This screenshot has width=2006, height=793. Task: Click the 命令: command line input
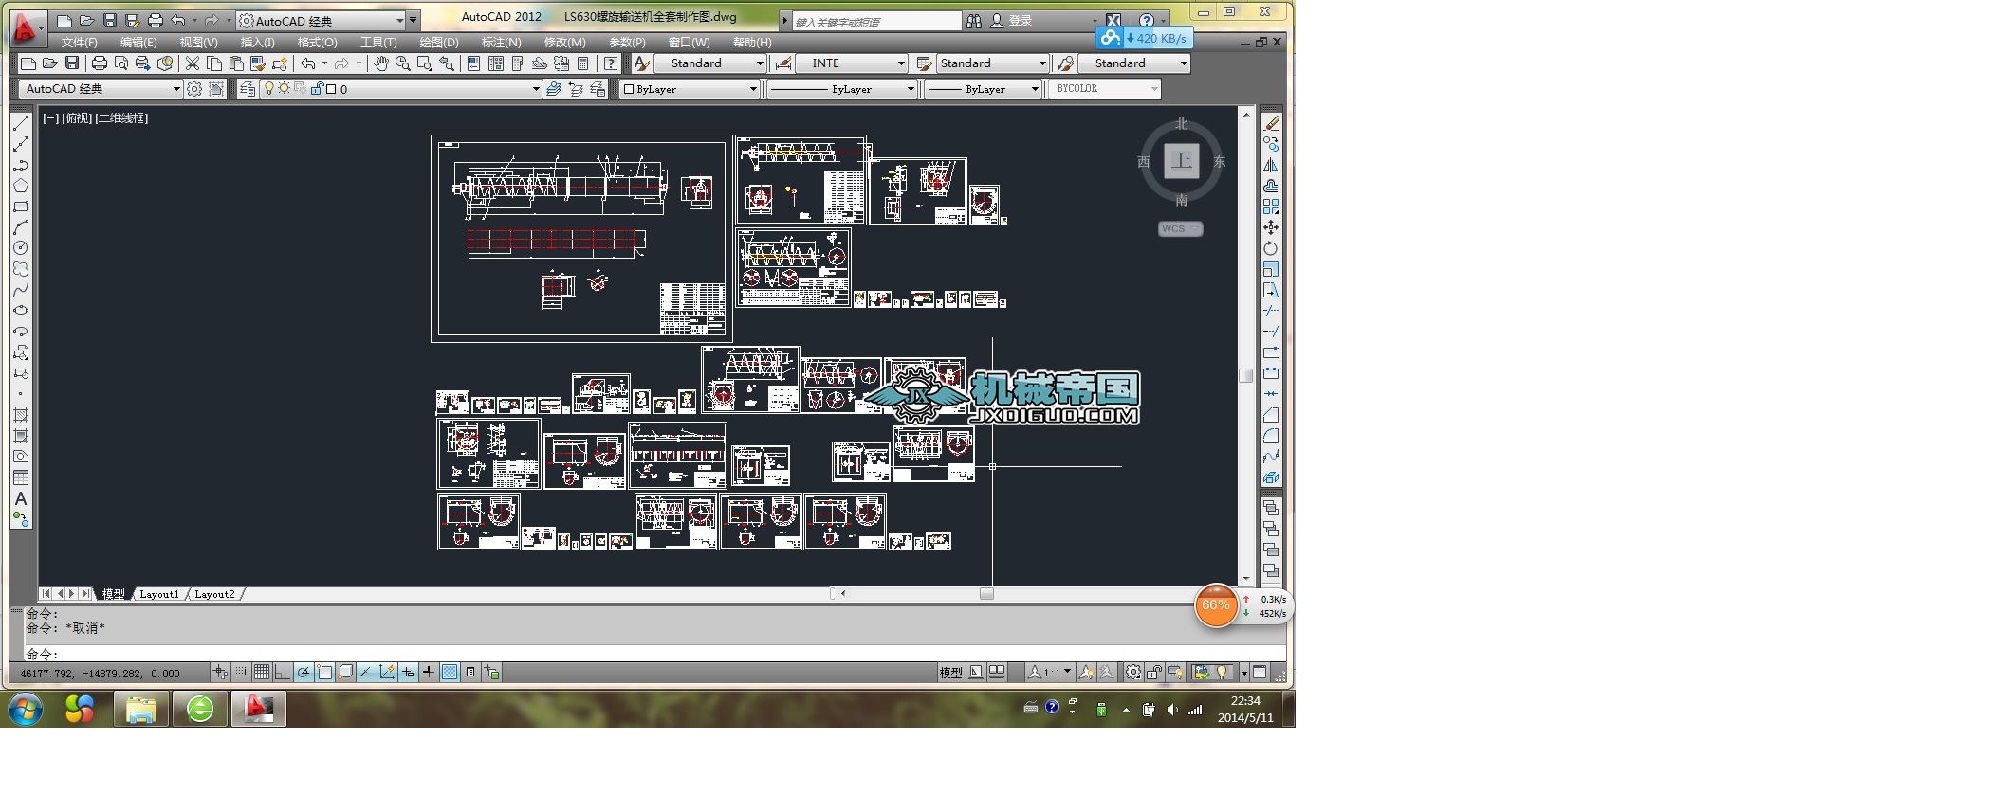pyautogui.click(x=654, y=654)
